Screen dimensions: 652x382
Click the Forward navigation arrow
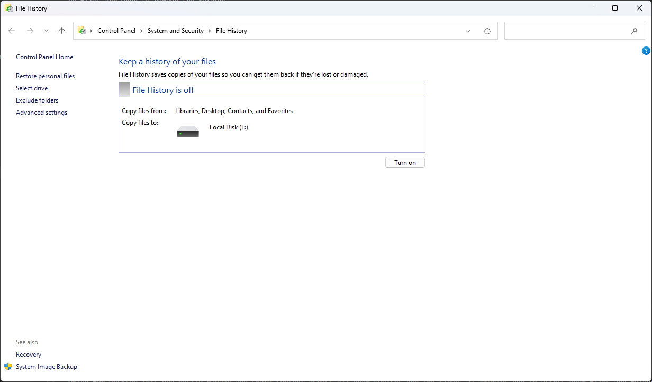[x=30, y=31]
